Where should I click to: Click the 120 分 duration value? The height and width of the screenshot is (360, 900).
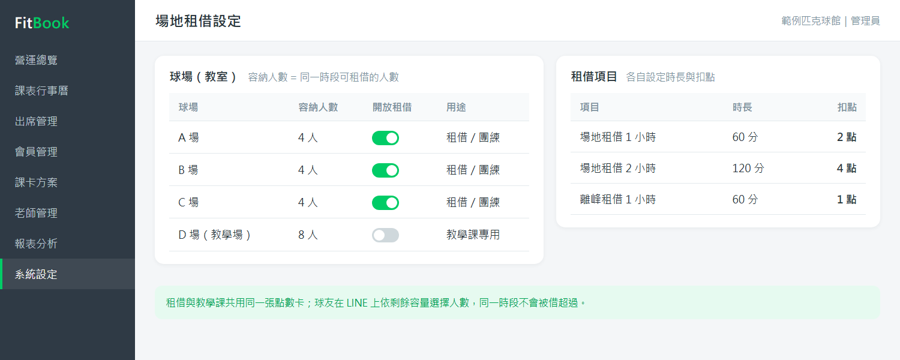coord(748,169)
